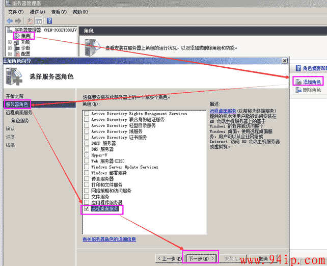
Task: Open the File menu
Action: pyautogui.click(x=16, y=12)
